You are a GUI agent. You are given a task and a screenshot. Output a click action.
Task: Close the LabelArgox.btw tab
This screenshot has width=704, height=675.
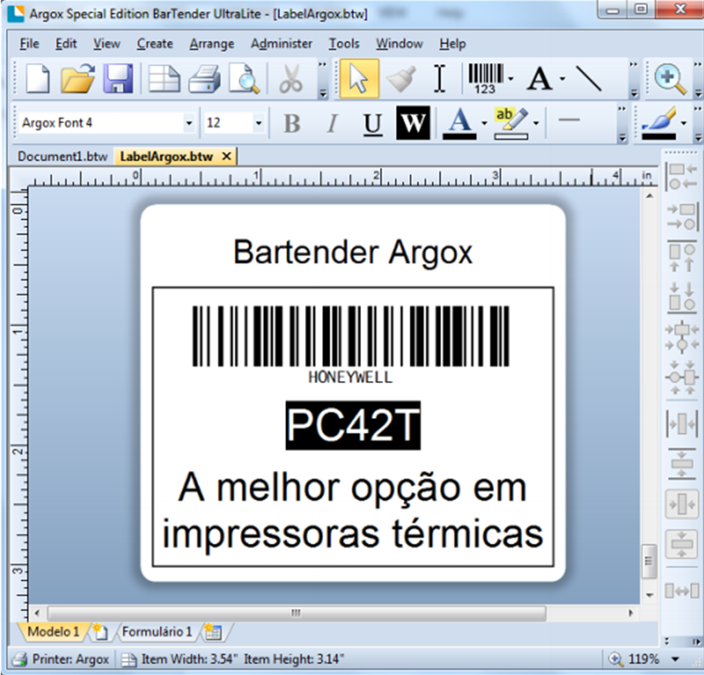pyautogui.click(x=227, y=156)
